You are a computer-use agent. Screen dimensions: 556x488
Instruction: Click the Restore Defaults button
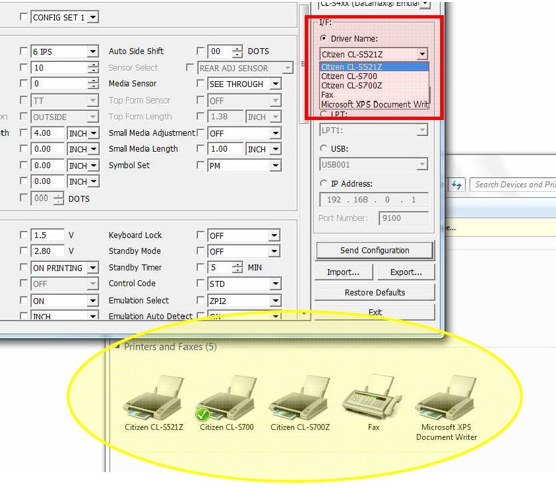375,293
